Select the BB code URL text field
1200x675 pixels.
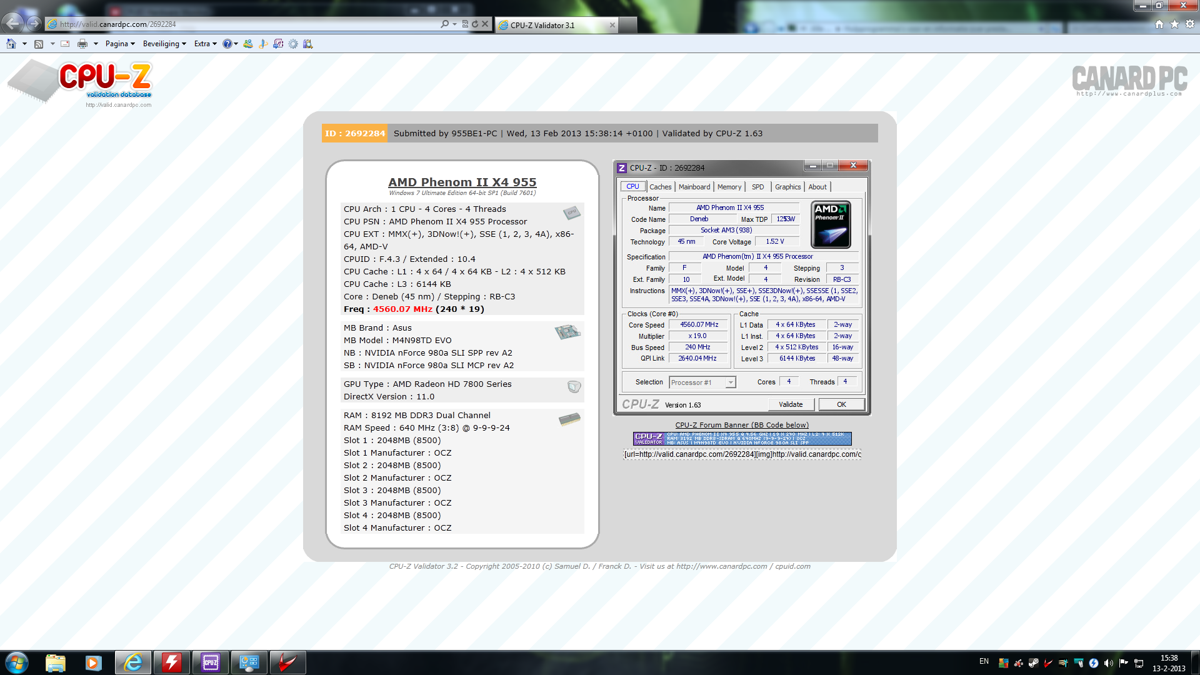click(x=742, y=454)
